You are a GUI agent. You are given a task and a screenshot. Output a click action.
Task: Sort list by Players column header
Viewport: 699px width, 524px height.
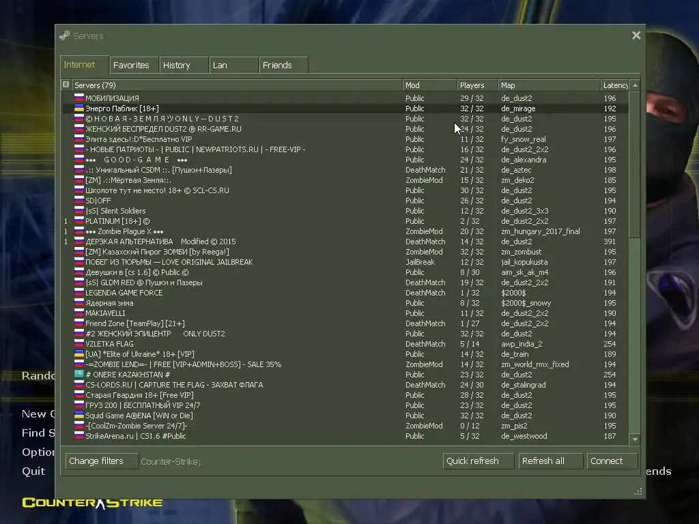(477, 85)
